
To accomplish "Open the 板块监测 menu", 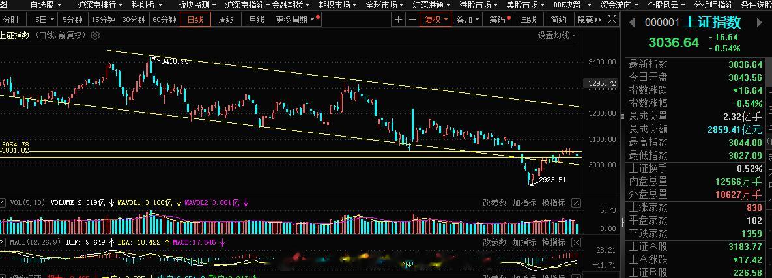I will (197, 5).
